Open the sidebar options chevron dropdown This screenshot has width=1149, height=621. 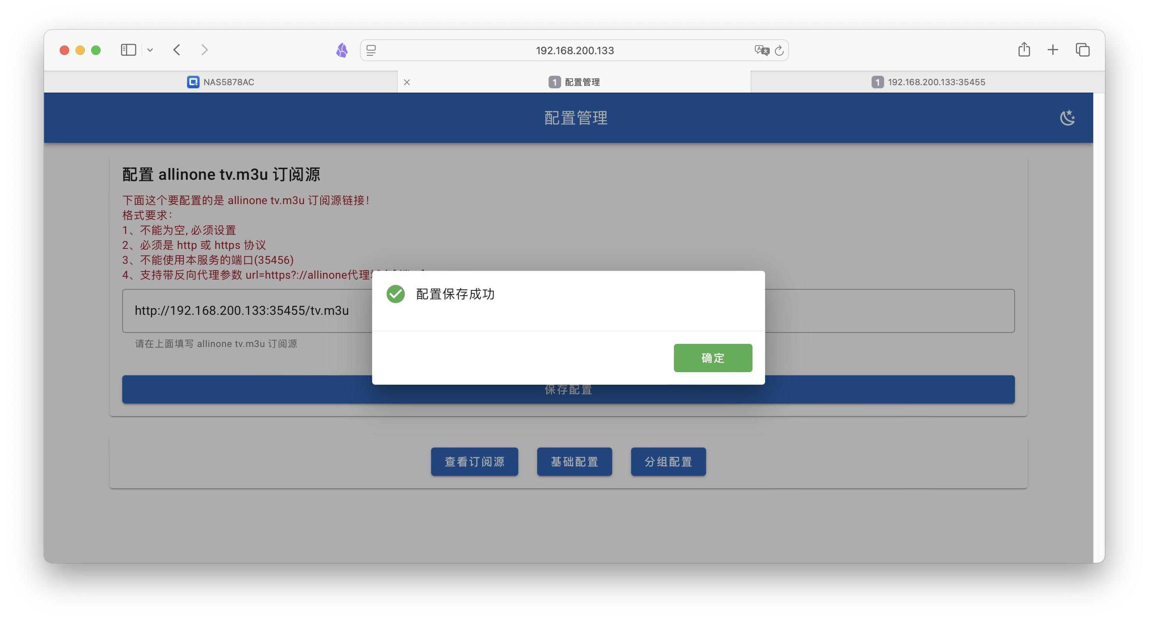click(150, 50)
